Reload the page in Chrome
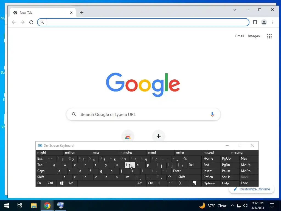The height and width of the screenshot is (211, 281). (31, 22)
